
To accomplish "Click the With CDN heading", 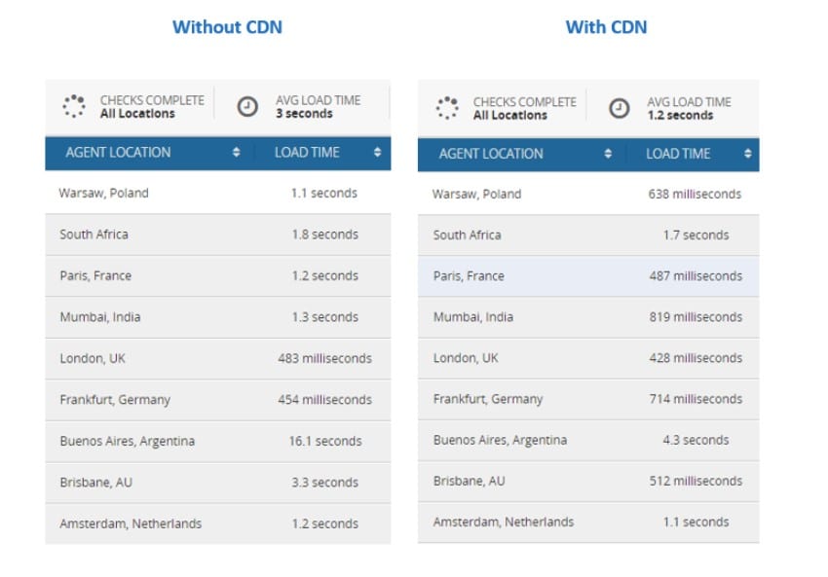I will 606,27.
